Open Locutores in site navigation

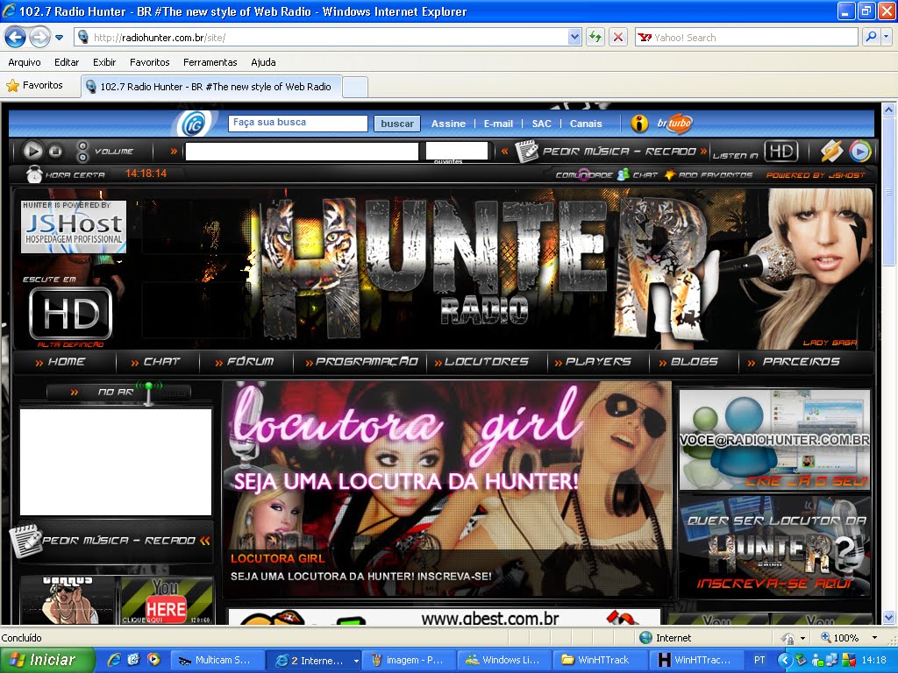(x=481, y=362)
